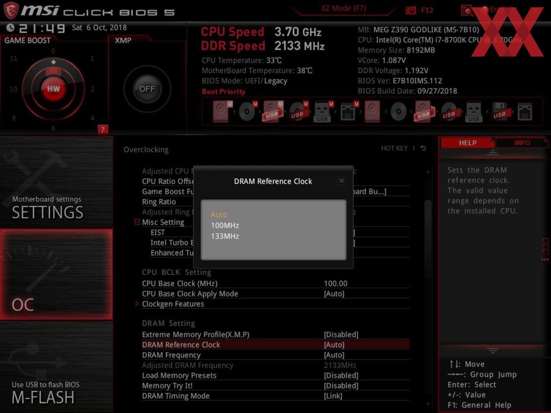Open the BIOS search magnifier icon
Viewport: 551px width, 413px height.
point(467,10)
